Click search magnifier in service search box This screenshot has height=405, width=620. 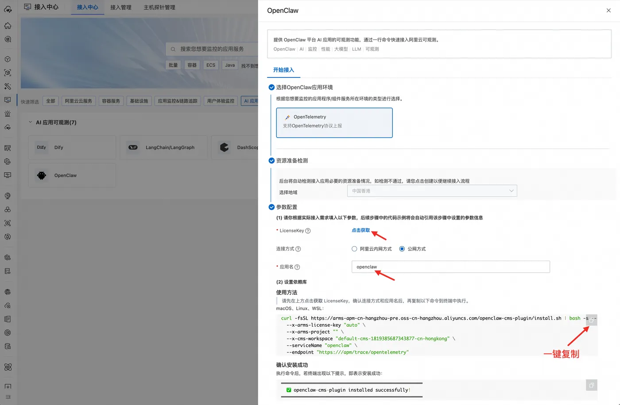click(173, 49)
